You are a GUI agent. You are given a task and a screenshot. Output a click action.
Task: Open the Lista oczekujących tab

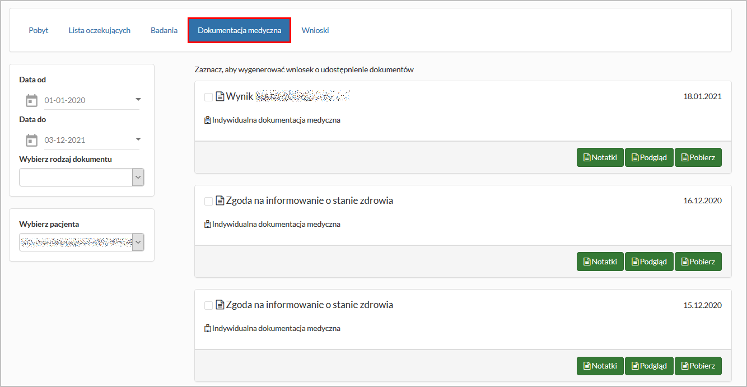pos(100,30)
